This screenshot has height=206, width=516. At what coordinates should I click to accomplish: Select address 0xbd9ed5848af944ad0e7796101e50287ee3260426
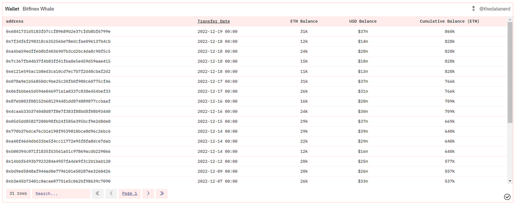58,171
